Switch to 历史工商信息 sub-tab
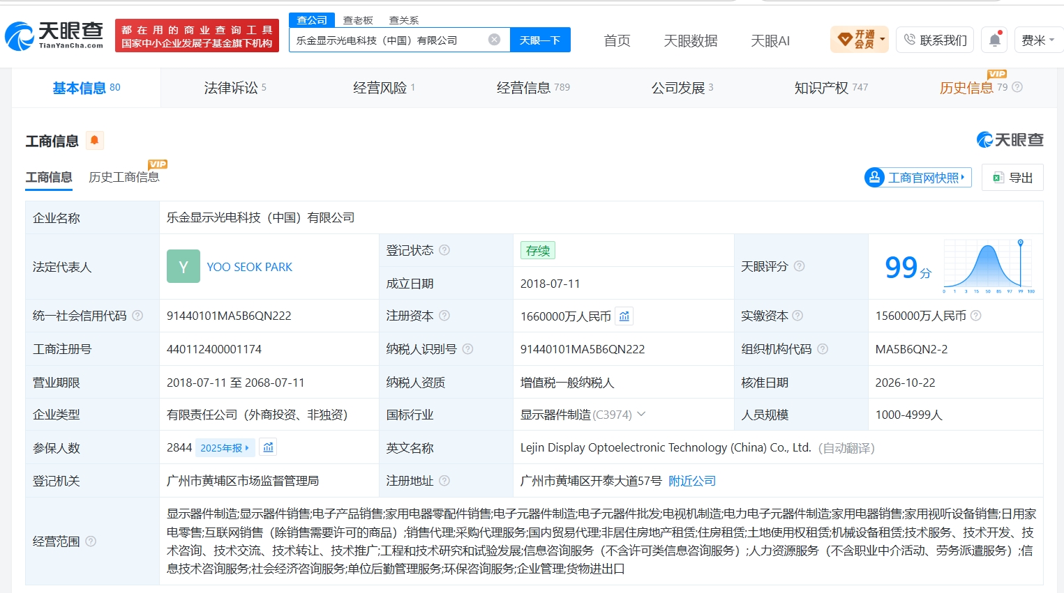1064x593 pixels. pyautogui.click(x=124, y=177)
